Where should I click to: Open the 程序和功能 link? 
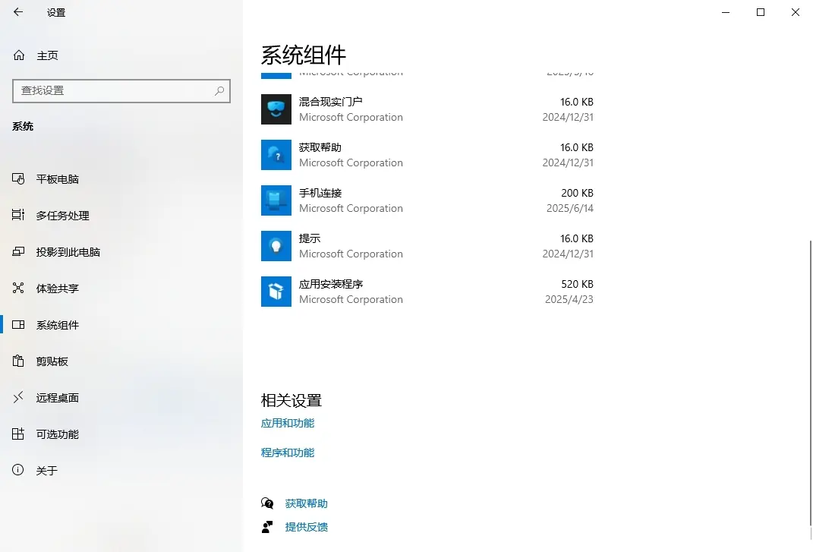(x=287, y=452)
